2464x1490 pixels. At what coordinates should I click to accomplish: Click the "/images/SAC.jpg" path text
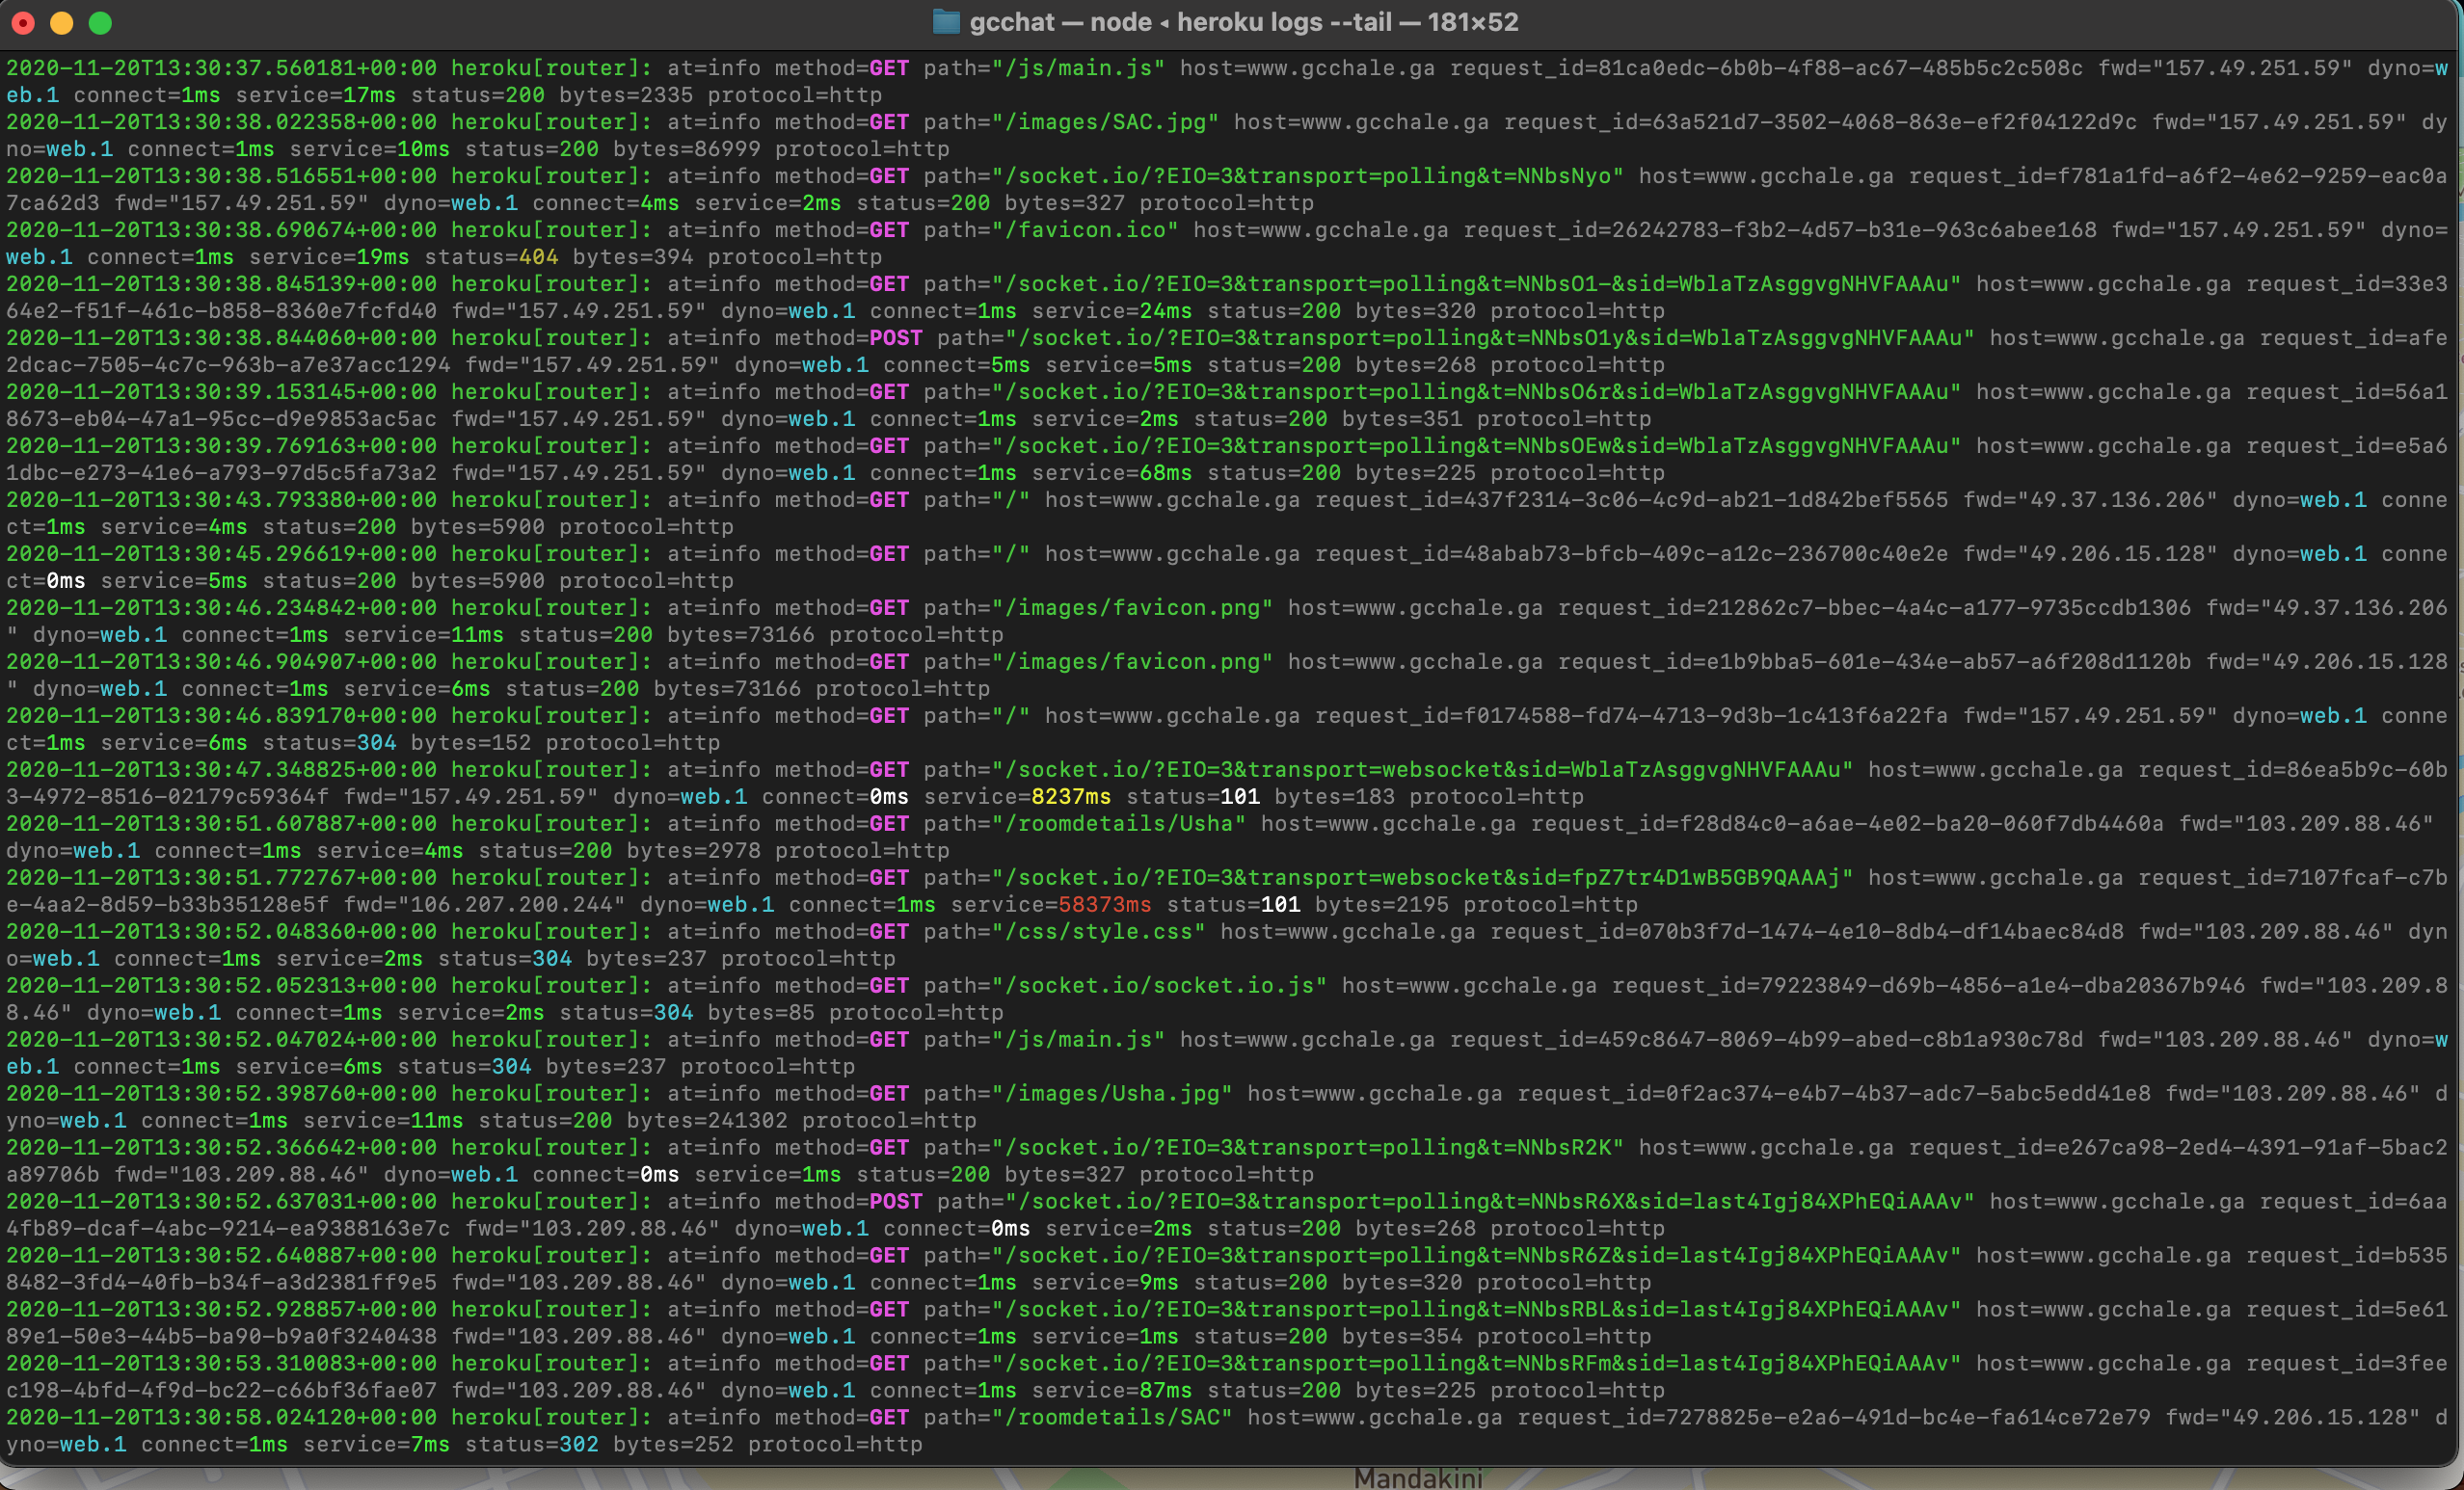coord(1105,122)
